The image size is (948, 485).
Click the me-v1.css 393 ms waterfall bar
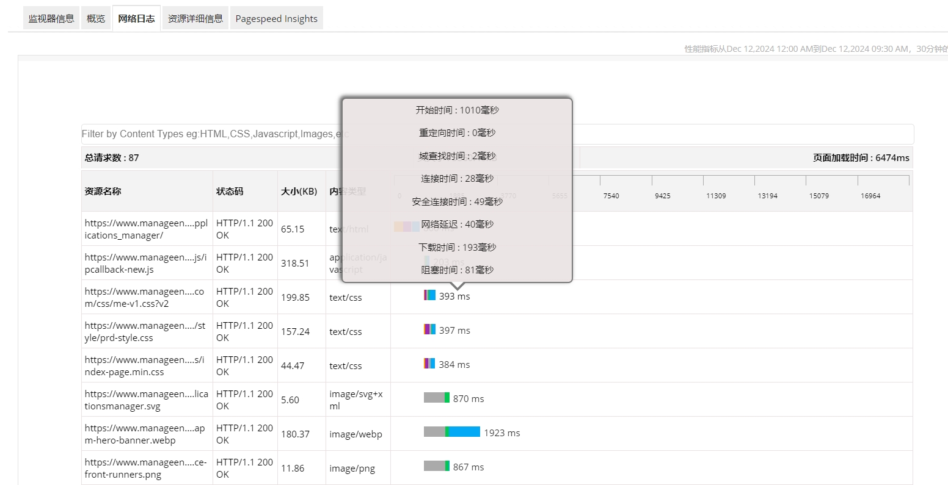pos(430,295)
